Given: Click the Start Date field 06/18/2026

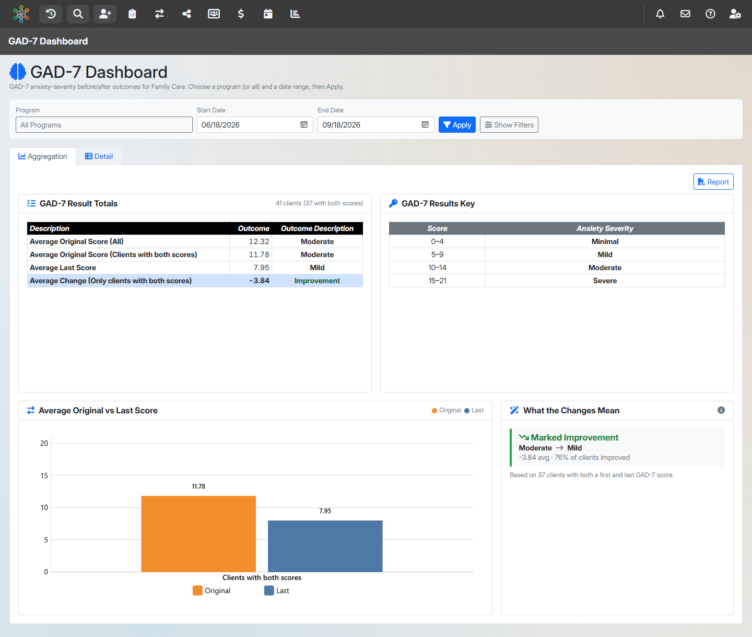Looking at the screenshot, I should (255, 125).
